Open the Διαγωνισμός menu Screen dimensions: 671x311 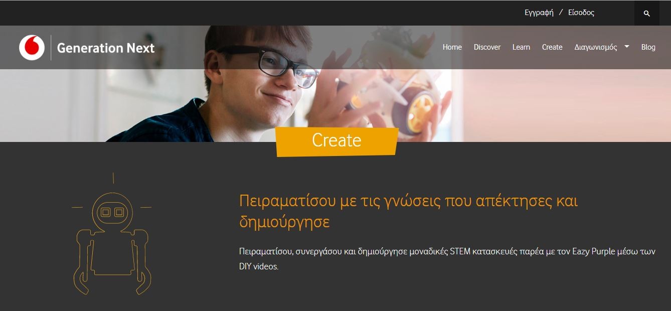pos(595,47)
